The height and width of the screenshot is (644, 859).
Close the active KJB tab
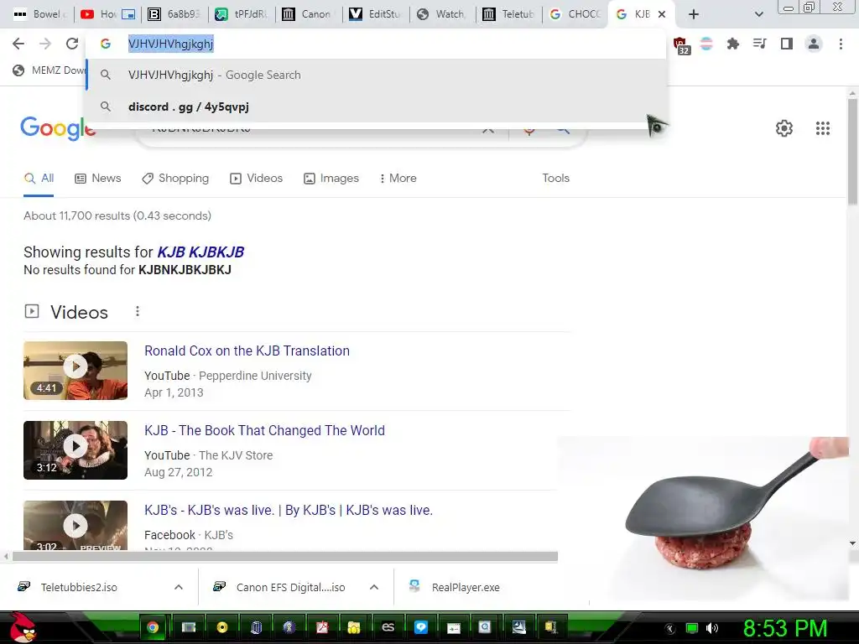coord(662,14)
